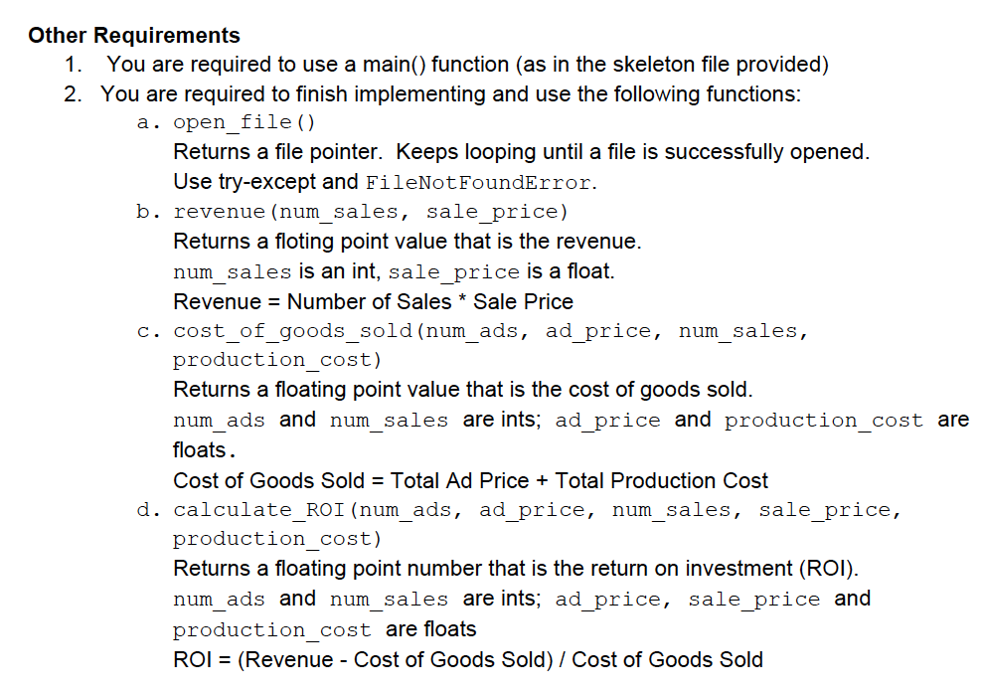982x693 pixels.
Task: Click 'floats.' word under cost_of_goods_sold
Action: pos(204,449)
